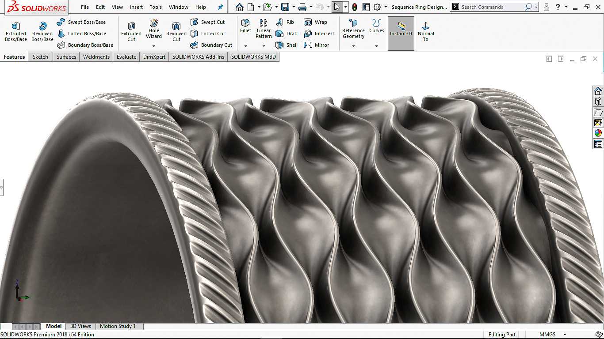Switch to the 3D Views tab
The width and height of the screenshot is (604, 339).
click(80, 326)
